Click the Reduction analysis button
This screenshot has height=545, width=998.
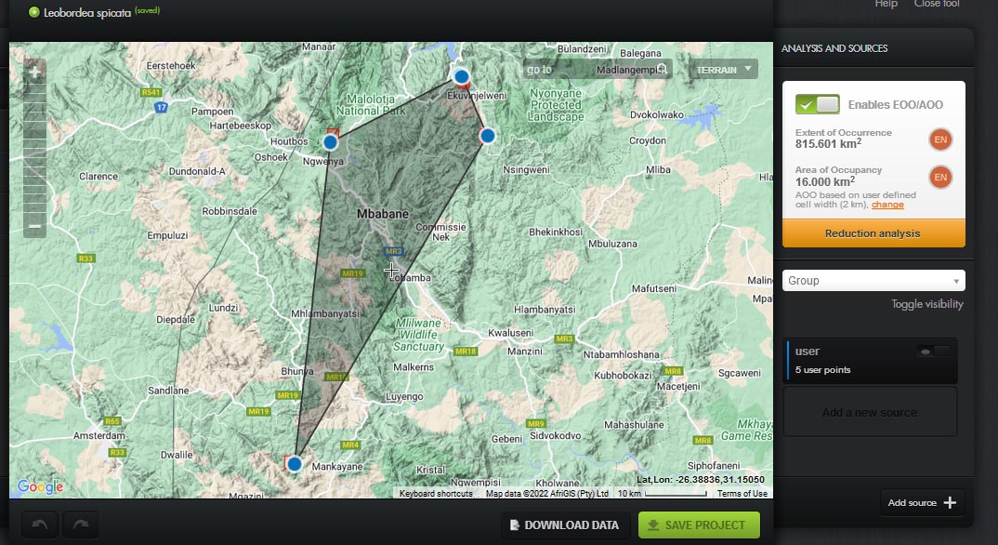873,233
